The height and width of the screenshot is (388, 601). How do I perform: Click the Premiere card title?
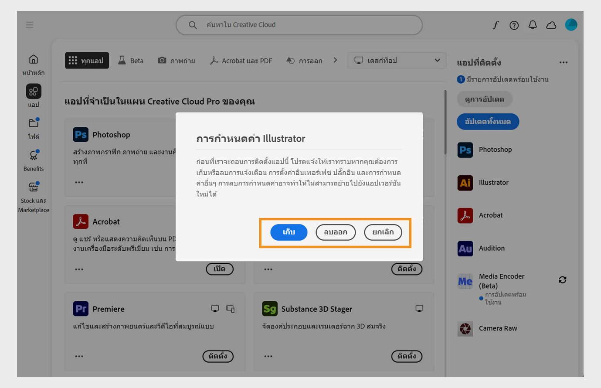pos(109,309)
